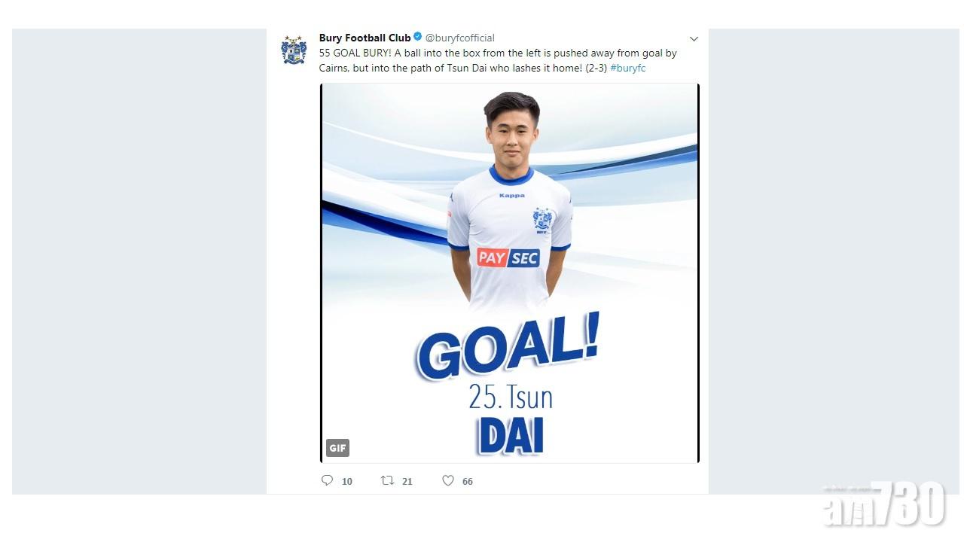
Task: Click the player's face in the GIF
Action: pos(511,133)
